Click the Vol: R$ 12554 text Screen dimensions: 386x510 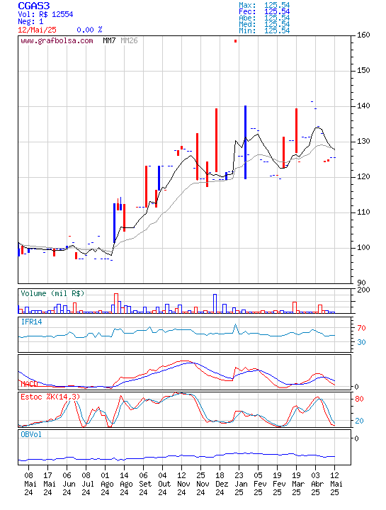coord(45,14)
